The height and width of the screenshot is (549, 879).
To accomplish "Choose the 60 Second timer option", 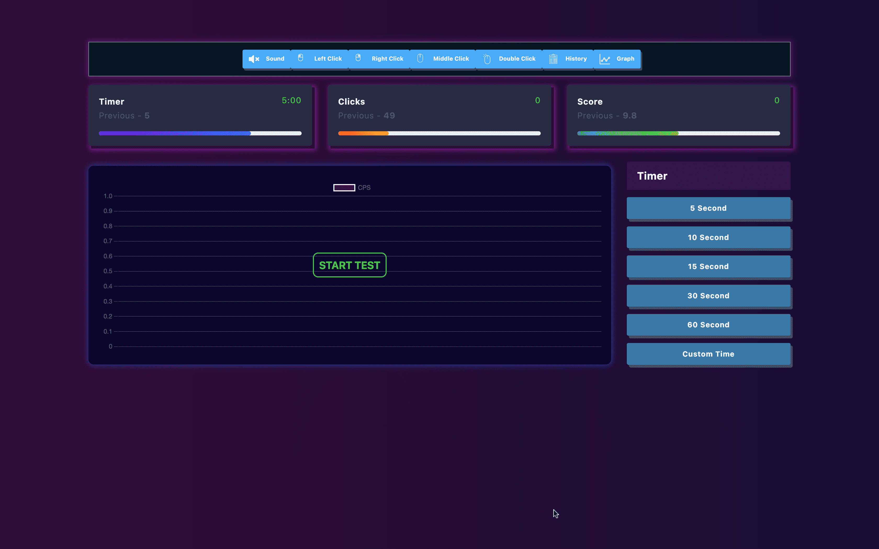I will click(x=708, y=325).
